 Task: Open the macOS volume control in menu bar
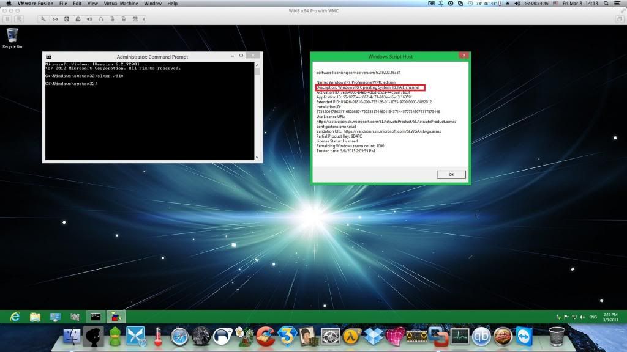point(517,4)
